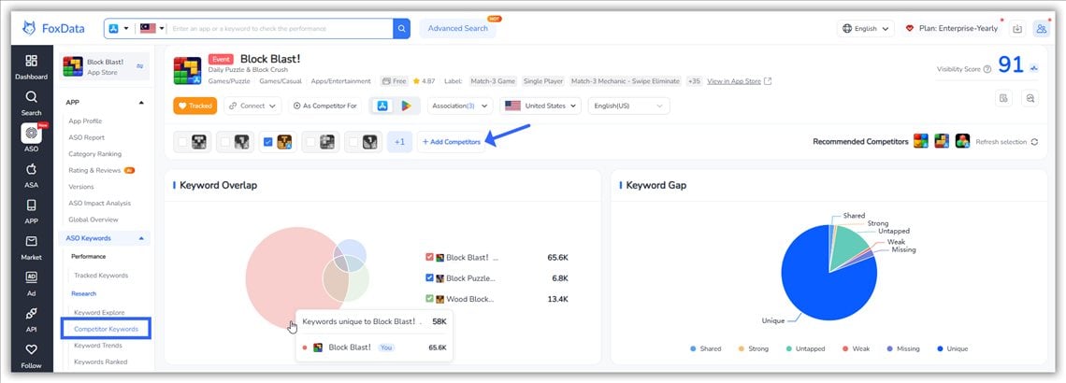This screenshot has height=383, width=1066.
Task: Select the Google Play platform icon
Action: pos(407,106)
